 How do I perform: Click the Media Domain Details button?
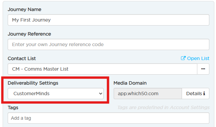(x=195, y=94)
